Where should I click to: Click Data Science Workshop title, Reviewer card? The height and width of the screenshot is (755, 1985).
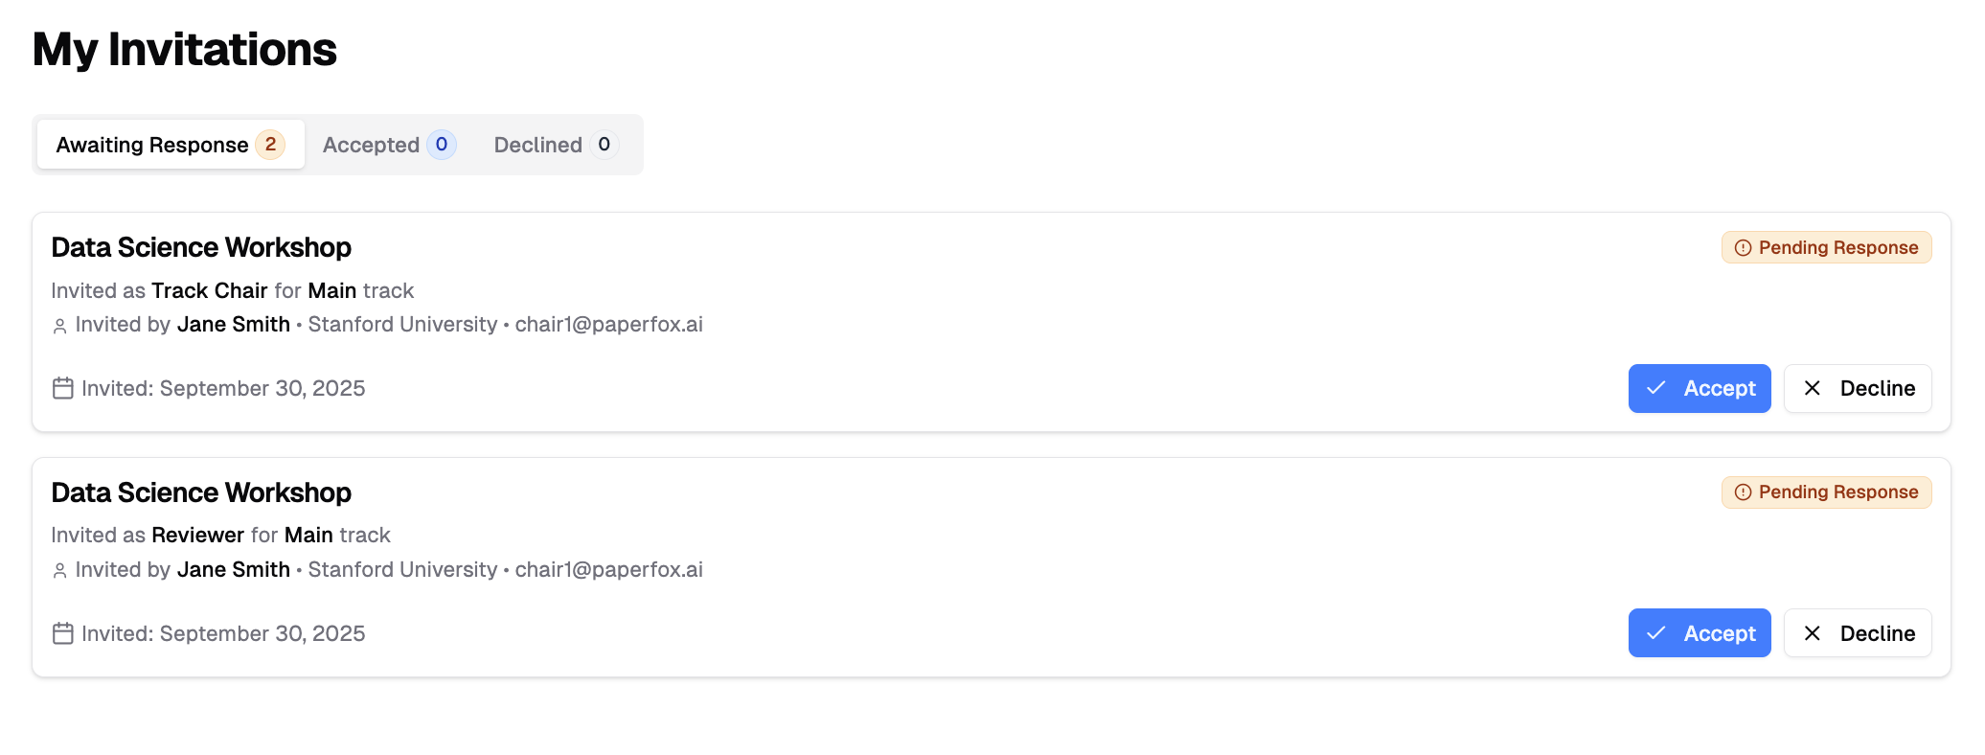[201, 492]
